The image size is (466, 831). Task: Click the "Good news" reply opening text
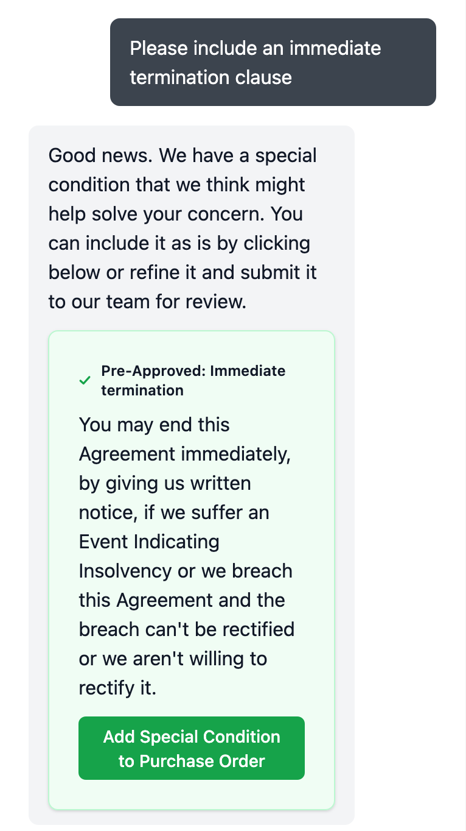(x=100, y=155)
